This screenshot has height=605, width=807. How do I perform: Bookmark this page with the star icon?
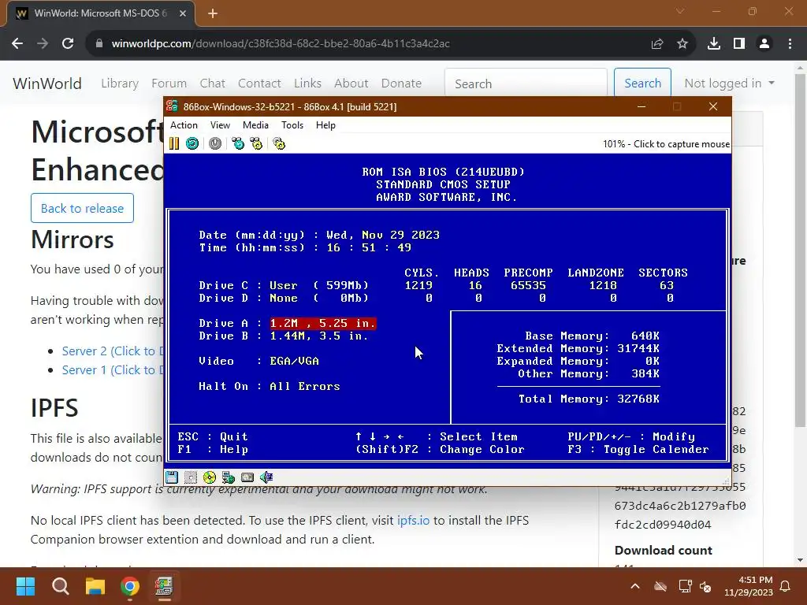682,44
